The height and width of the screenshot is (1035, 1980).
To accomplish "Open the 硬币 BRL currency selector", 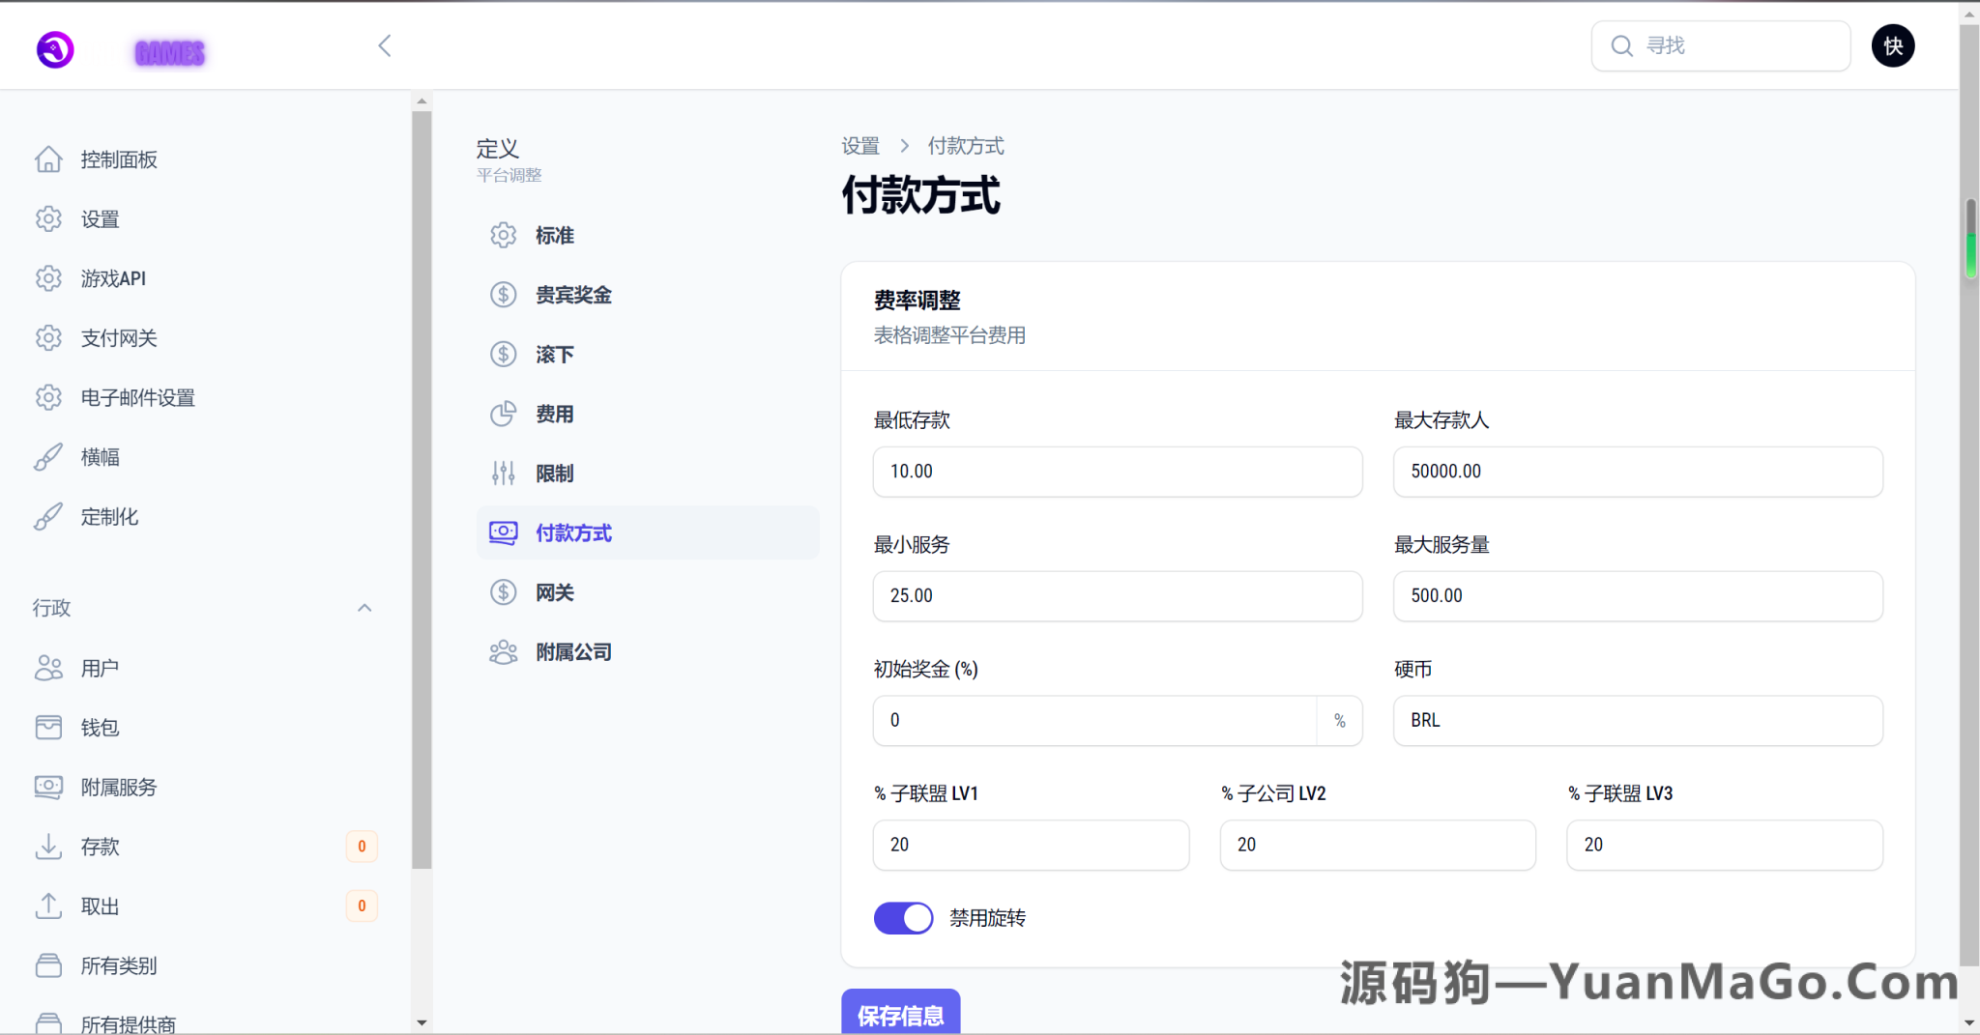I will point(1637,720).
